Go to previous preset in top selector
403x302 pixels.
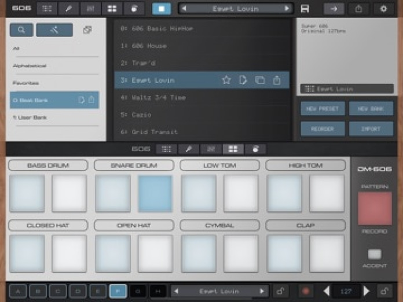(x=184, y=9)
